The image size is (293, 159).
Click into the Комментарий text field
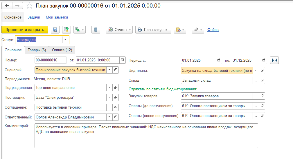pos(146,136)
